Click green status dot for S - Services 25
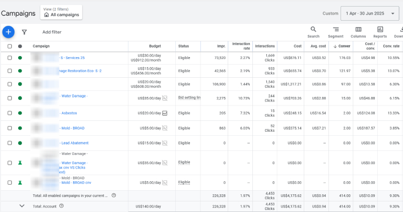403x212 pixels. click(20, 58)
